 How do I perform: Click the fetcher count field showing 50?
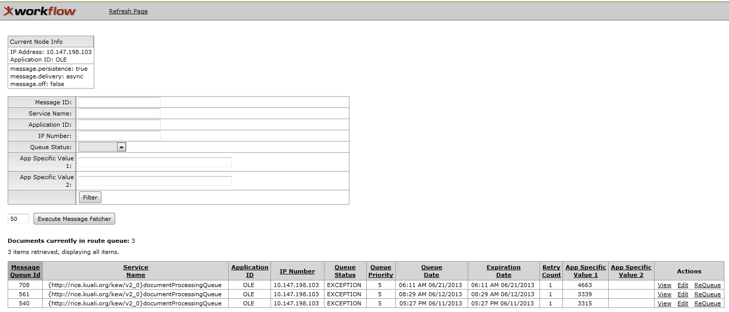(x=18, y=219)
